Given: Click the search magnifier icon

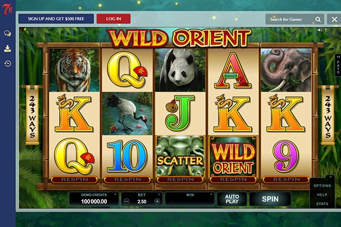Looking at the screenshot, I should pos(318,19).
